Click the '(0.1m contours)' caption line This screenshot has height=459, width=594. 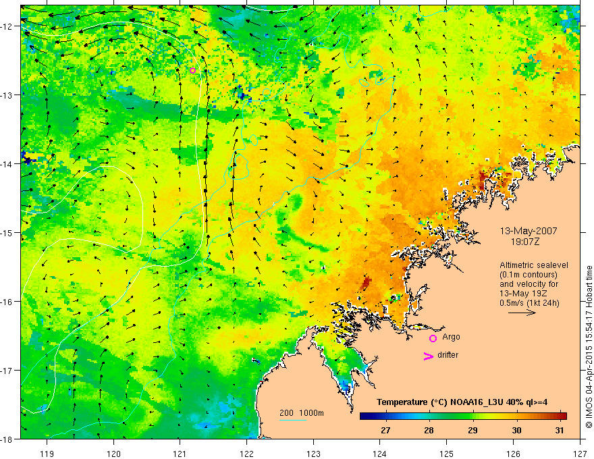tap(529, 275)
